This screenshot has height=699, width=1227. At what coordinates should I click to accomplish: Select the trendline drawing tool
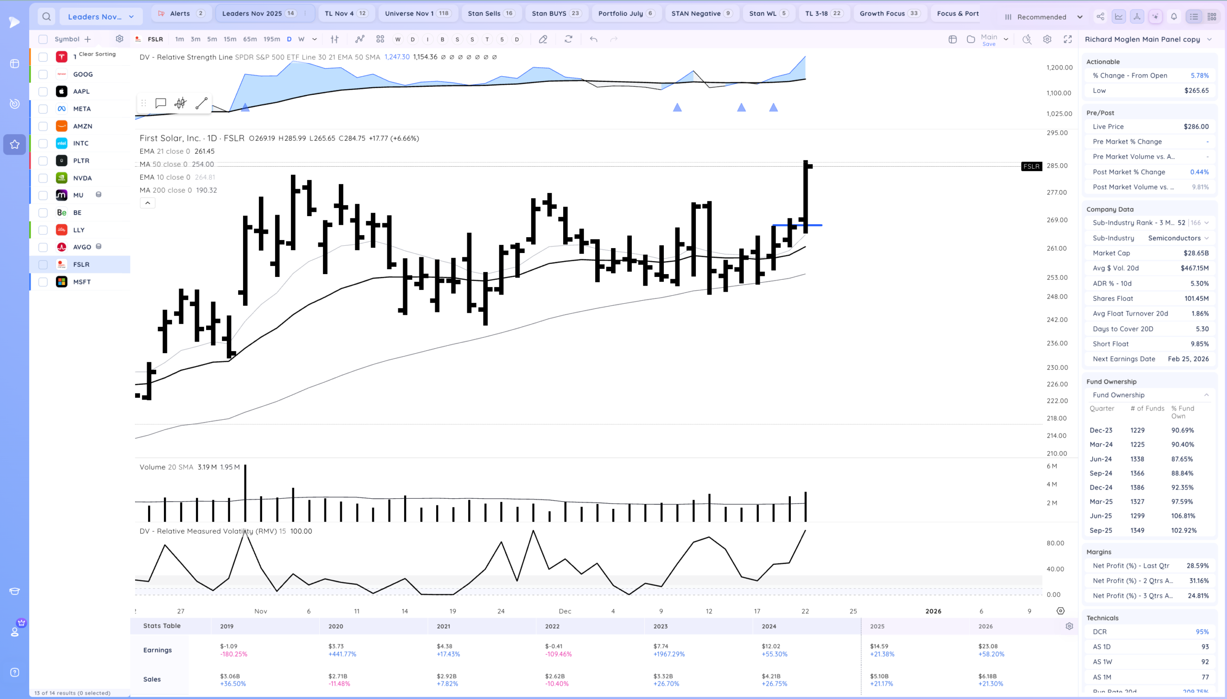(x=201, y=103)
